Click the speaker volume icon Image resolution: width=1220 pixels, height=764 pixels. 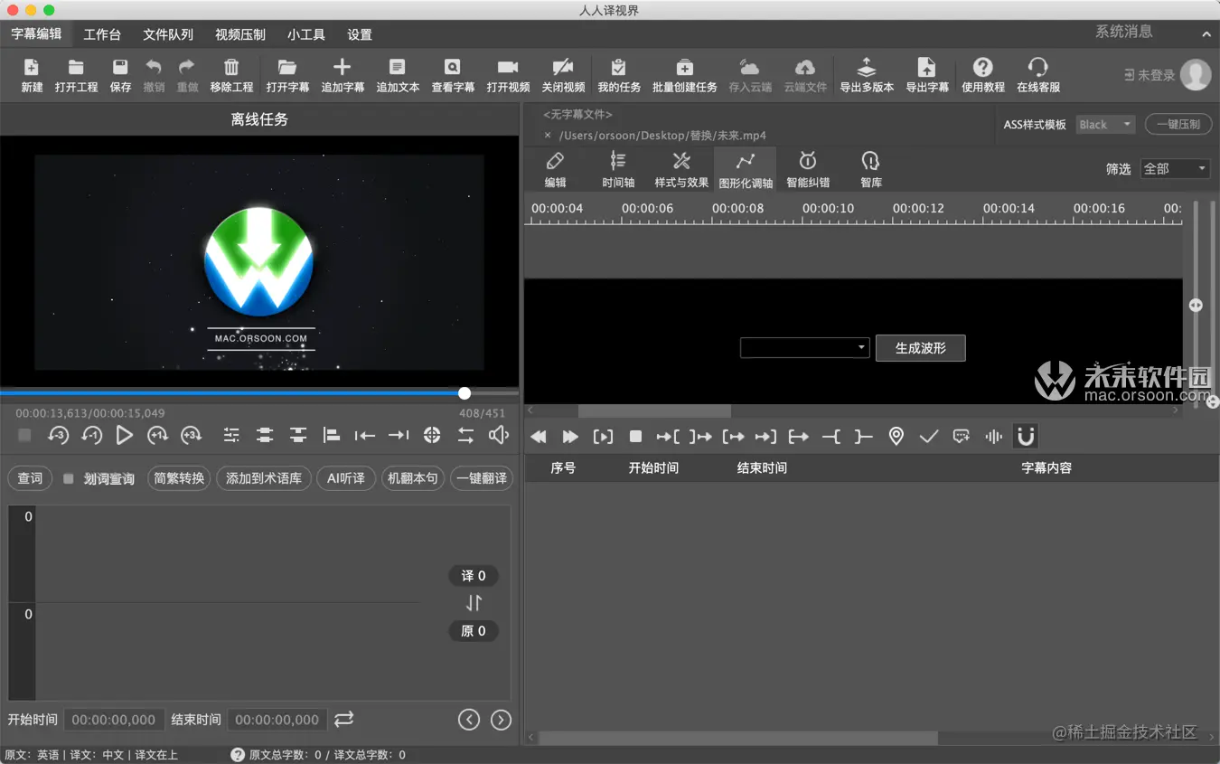coord(499,436)
